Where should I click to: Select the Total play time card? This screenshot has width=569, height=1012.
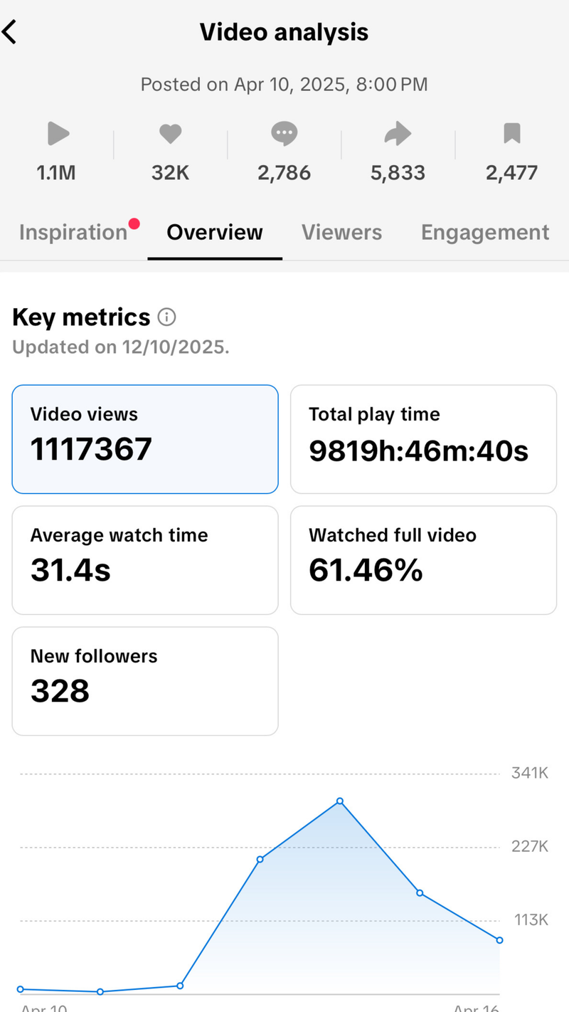pos(423,439)
